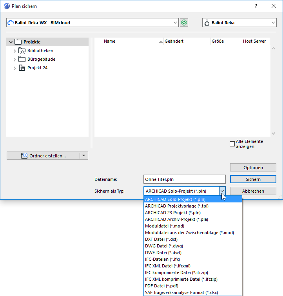The width and height of the screenshot is (283, 296).
Task: Click the user icon beside Balint Reka
Action: pos(207,23)
